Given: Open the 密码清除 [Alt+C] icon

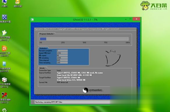Looking at the screenshot, I should point(5,98).
